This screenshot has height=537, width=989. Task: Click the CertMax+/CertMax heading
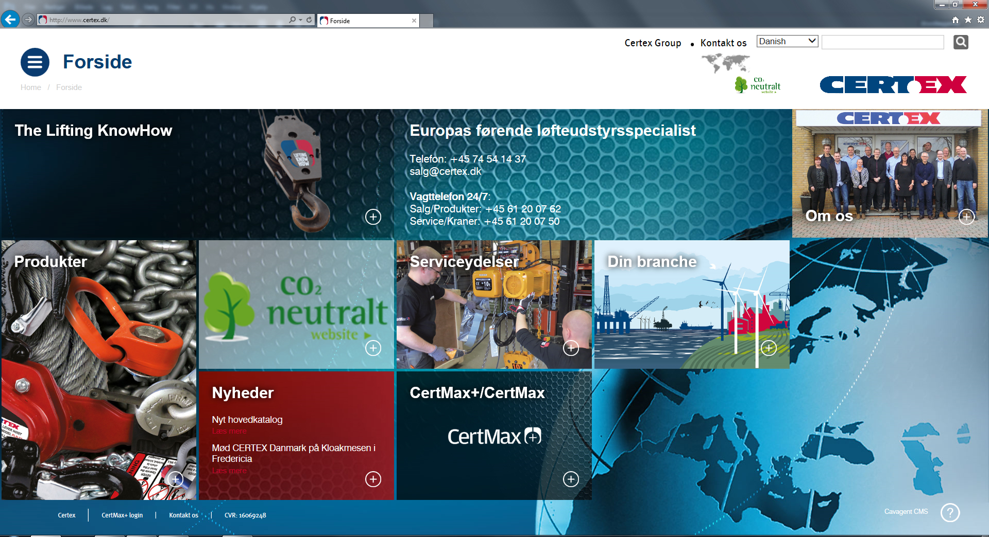(477, 393)
